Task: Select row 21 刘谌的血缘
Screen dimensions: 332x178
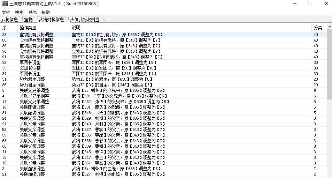Action: tap(163, 174)
